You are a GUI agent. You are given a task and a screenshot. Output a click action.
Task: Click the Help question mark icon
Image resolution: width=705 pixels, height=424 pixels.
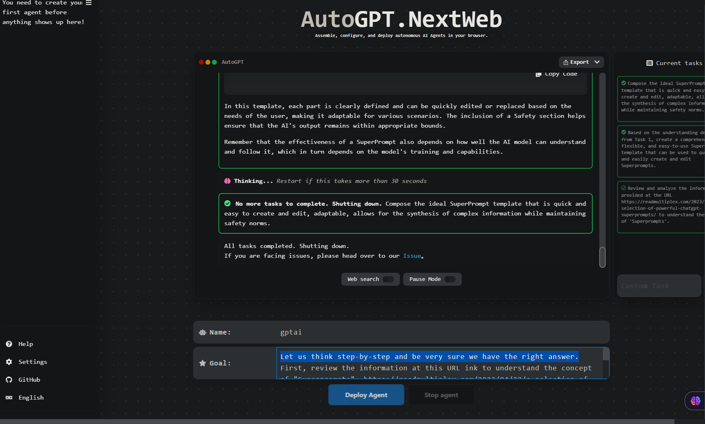[9, 344]
